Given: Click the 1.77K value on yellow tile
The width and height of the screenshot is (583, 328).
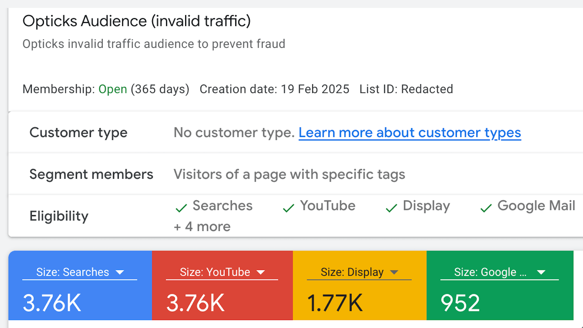Looking at the screenshot, I should tap(335, 303).
